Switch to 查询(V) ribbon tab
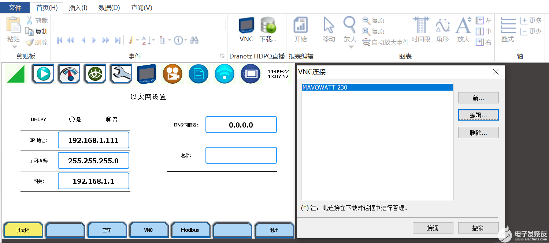This screenshot has height=243, width=549. (142, 7)
